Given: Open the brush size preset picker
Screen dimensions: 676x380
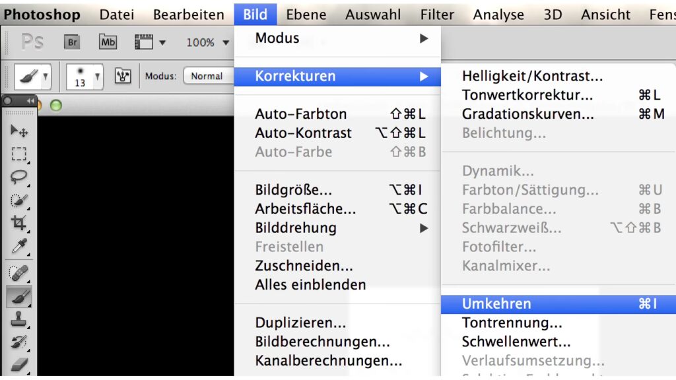Looking at the screenshot, I should [84, 77].
